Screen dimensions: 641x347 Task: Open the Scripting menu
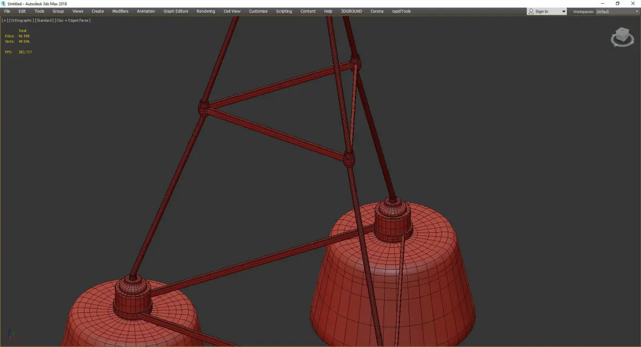pyautogui.click(x=284, y=11)
